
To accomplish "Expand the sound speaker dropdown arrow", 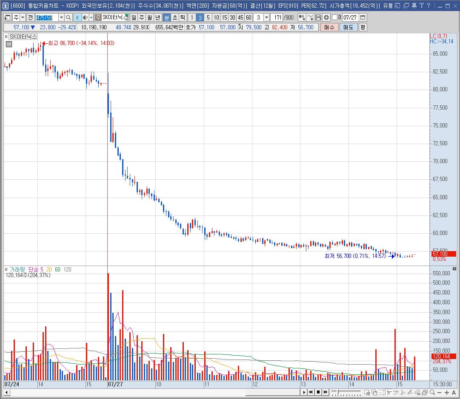I will (91, 17).
